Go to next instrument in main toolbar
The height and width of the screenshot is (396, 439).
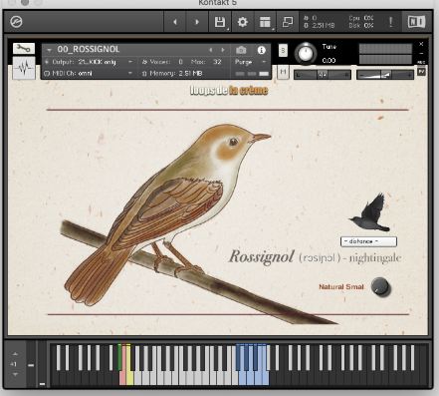tap(197, 22)
